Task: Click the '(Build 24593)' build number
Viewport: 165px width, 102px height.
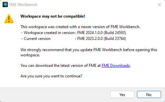Action: pos(115,33)
